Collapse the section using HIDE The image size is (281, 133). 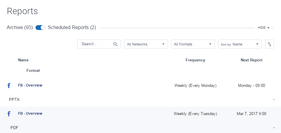click(x=264, y=28)
